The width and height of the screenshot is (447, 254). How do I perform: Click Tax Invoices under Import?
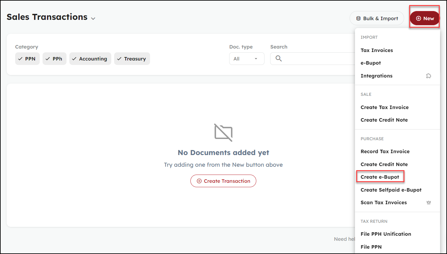pos(377,50)
